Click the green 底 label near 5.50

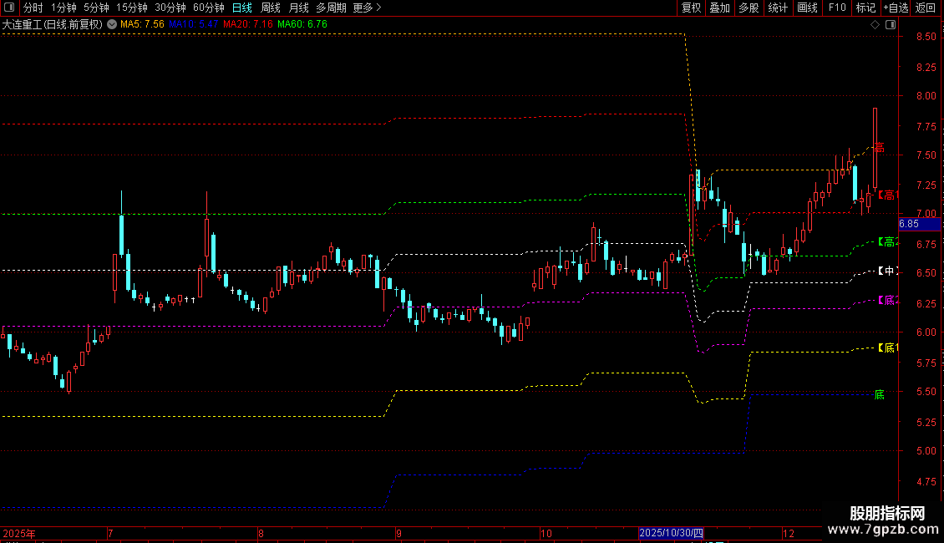pyautogui.click(x=879, y=394)
